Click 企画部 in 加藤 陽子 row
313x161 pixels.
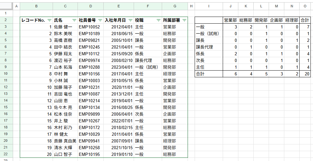[175, 87]
